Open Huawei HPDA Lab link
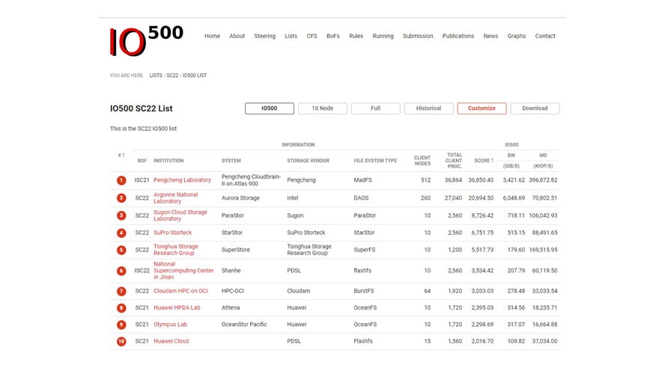665x365 pixels. 177,308
